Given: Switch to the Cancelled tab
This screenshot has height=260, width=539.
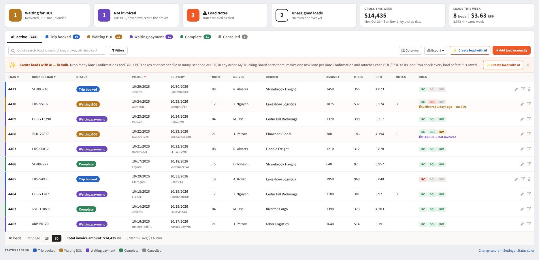Looking at the screenshot, I should point(233,37).
